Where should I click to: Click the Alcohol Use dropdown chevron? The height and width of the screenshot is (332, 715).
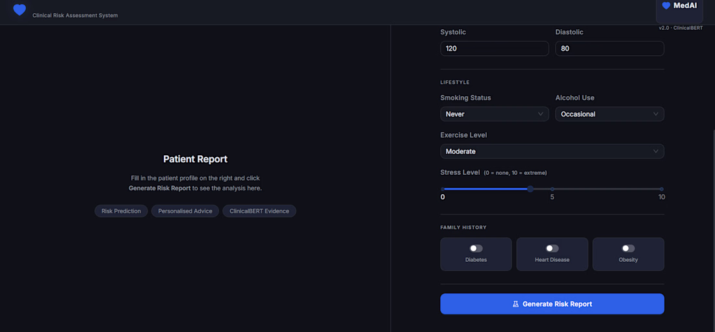[x=656, y=114]
